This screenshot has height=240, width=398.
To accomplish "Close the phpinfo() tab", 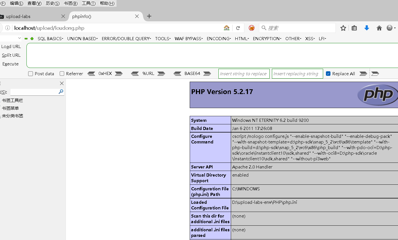I will point(137,16).
